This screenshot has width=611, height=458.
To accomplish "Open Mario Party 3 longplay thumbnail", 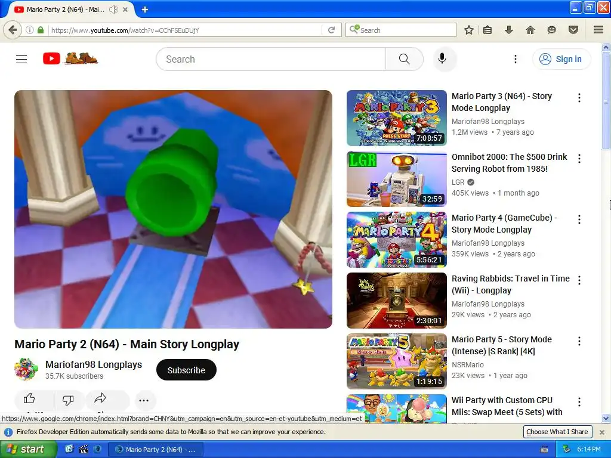I will (x=397, y=118).
